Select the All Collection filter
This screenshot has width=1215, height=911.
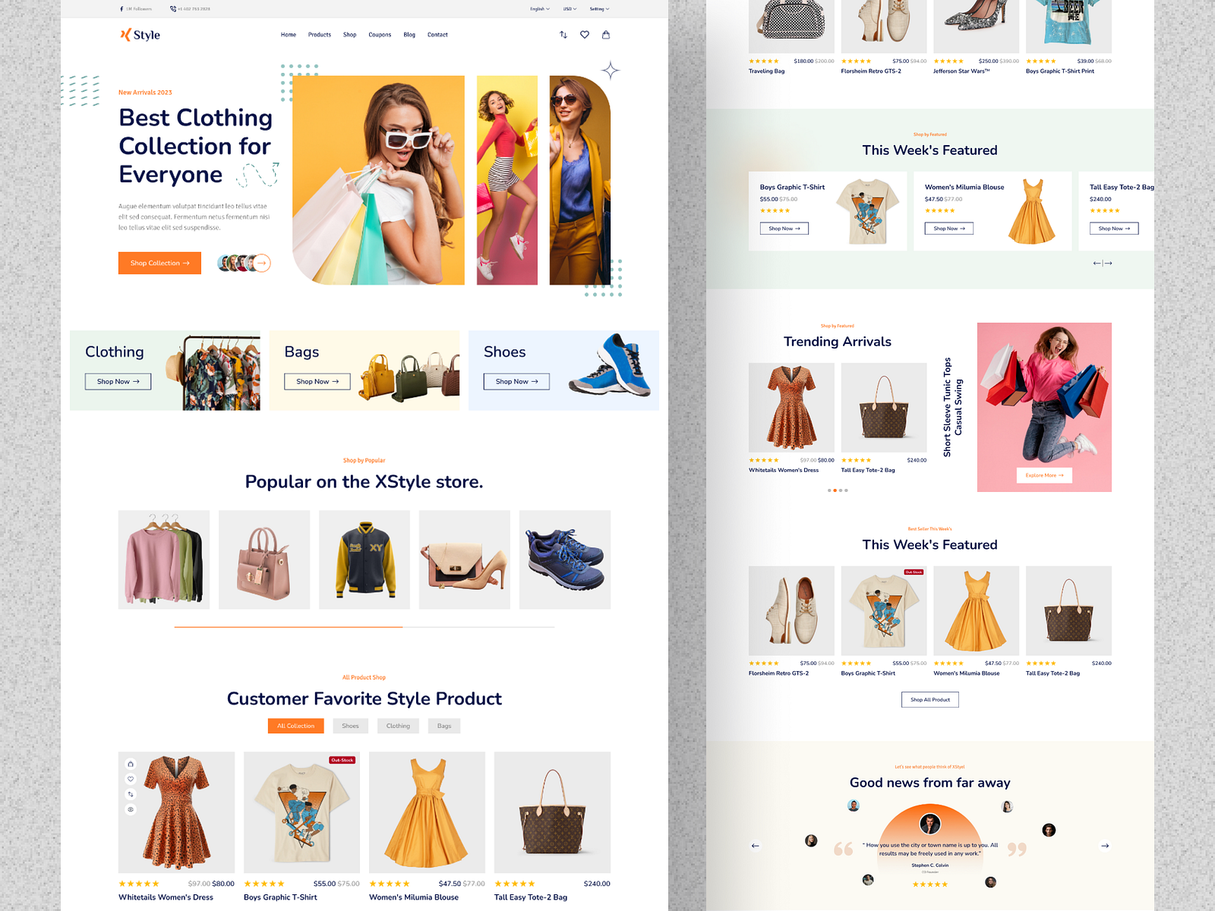[295, 726]
